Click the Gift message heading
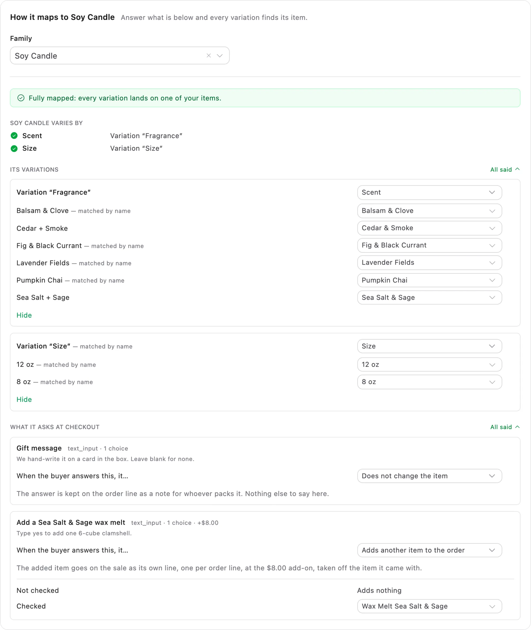The height and width of the screenshot is (630, 531). [39, 448]
